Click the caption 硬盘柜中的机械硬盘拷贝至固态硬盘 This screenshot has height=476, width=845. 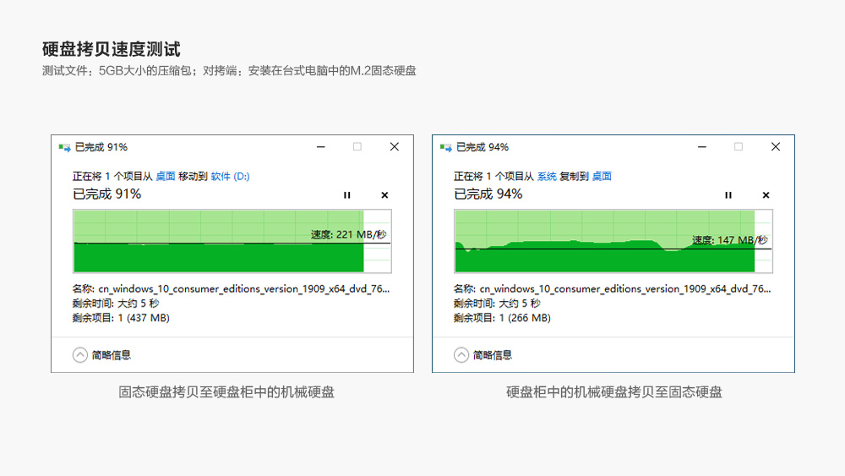(613, 392)
